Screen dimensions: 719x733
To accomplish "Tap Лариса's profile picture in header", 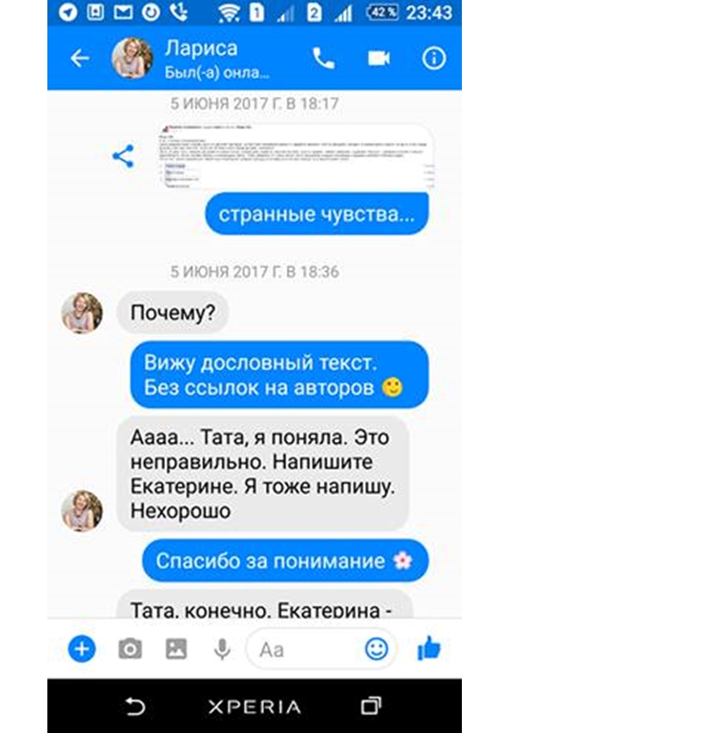I will tap(132, 58).
